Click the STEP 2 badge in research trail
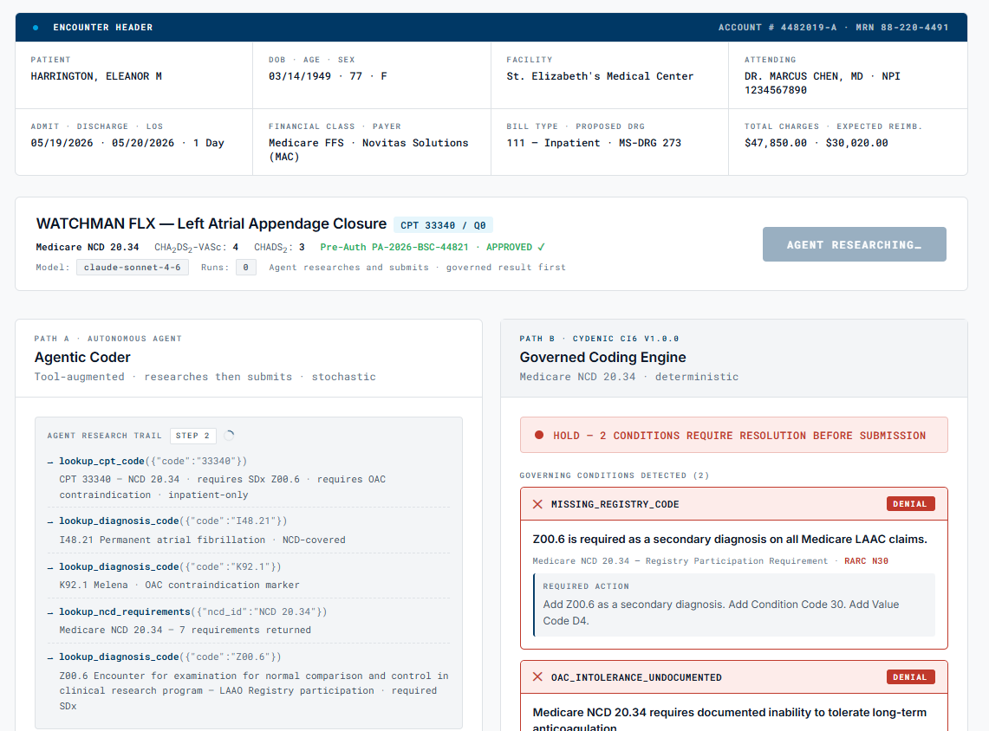This screenshot has height=731, width=989. tap(193, 436)
